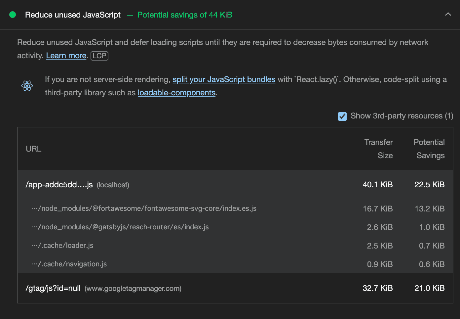Click the React atom logo icon
460x319 pixels.
pyautogui.click(x=27, y=86)
